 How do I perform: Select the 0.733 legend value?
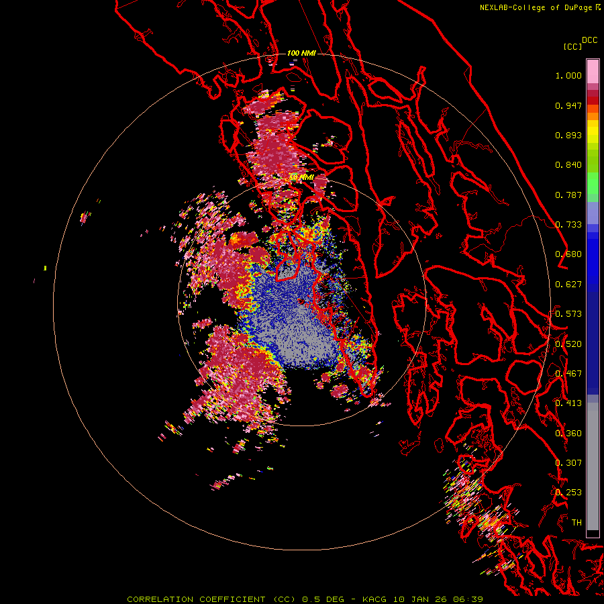pyautogui.click(x=568, y=225)
